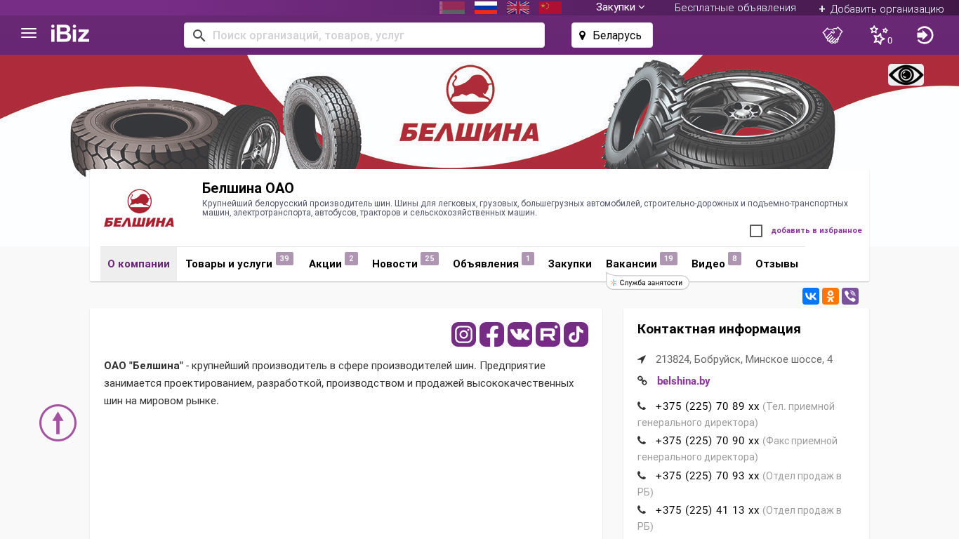Open the hamburger menu icon
The width and height of the screenshot is (959, 539).
click(x=29, y=34)
